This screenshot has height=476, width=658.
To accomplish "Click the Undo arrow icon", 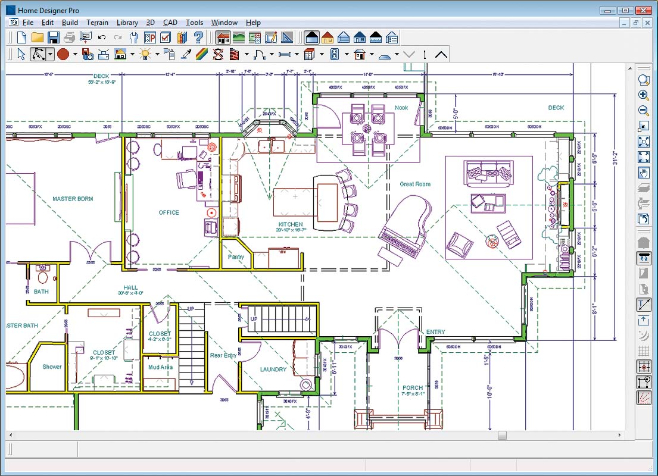I will point(102,37).
